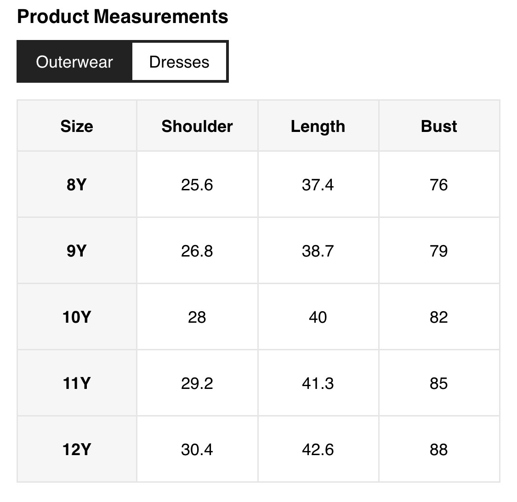Click the Size column header

click(77, 126)
